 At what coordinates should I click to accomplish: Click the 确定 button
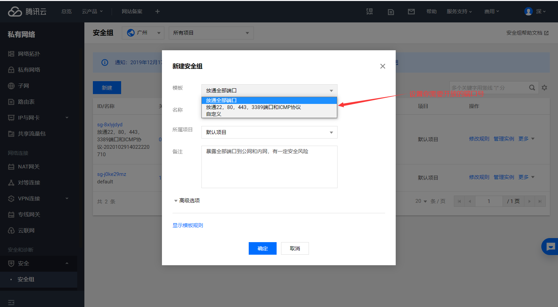(262, 248)
